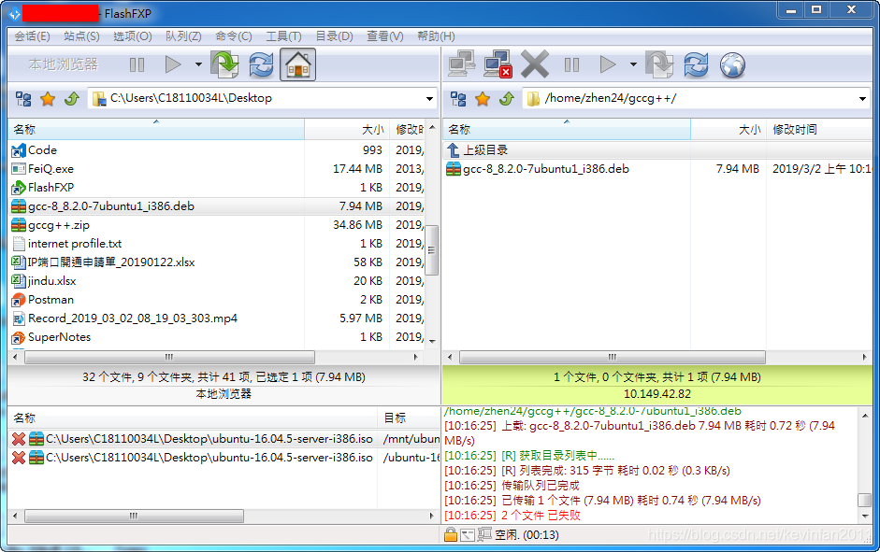Click the local path field C:\Users\C18110034L\Desktop
880x552 pixels.
262,99
